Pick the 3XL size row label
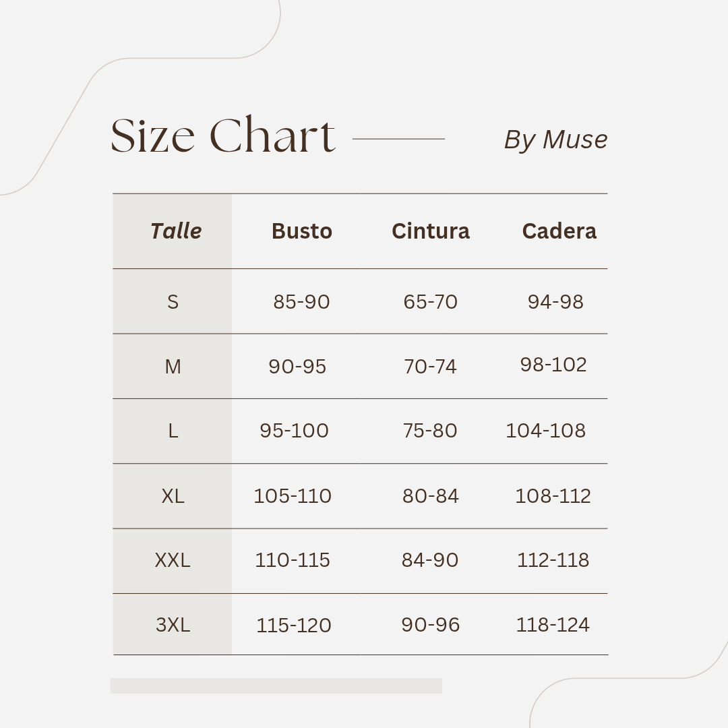 pyautogui.click(x=173, y=625)
